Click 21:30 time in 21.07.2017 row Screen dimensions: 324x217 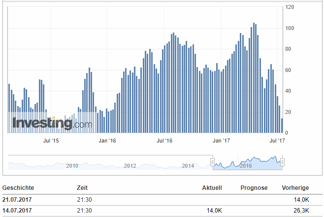tap(84, 200)
